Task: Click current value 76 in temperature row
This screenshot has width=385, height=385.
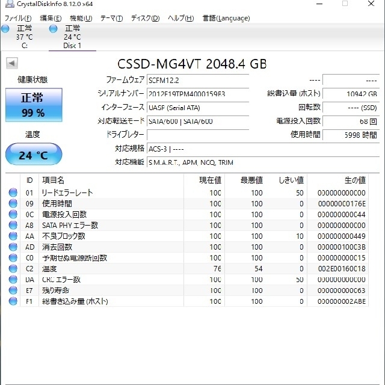Action: [217, 269]
